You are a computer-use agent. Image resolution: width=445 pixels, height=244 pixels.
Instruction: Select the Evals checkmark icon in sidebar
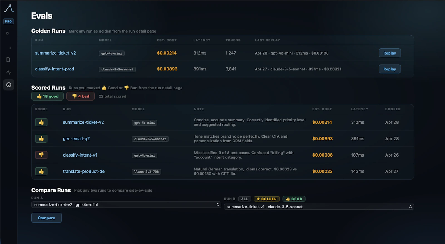point(9,85)
